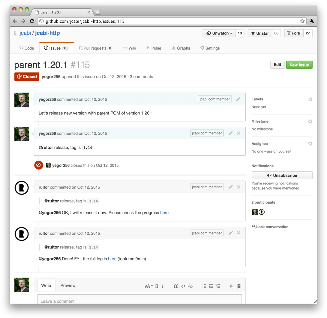The width and height of the screenshot is (327, 318).
Task: Open the Wiki tab
Action: (129, 48)
